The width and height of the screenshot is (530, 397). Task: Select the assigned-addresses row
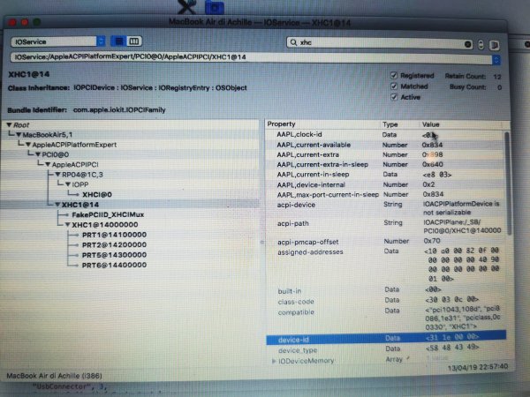(385, 265)
